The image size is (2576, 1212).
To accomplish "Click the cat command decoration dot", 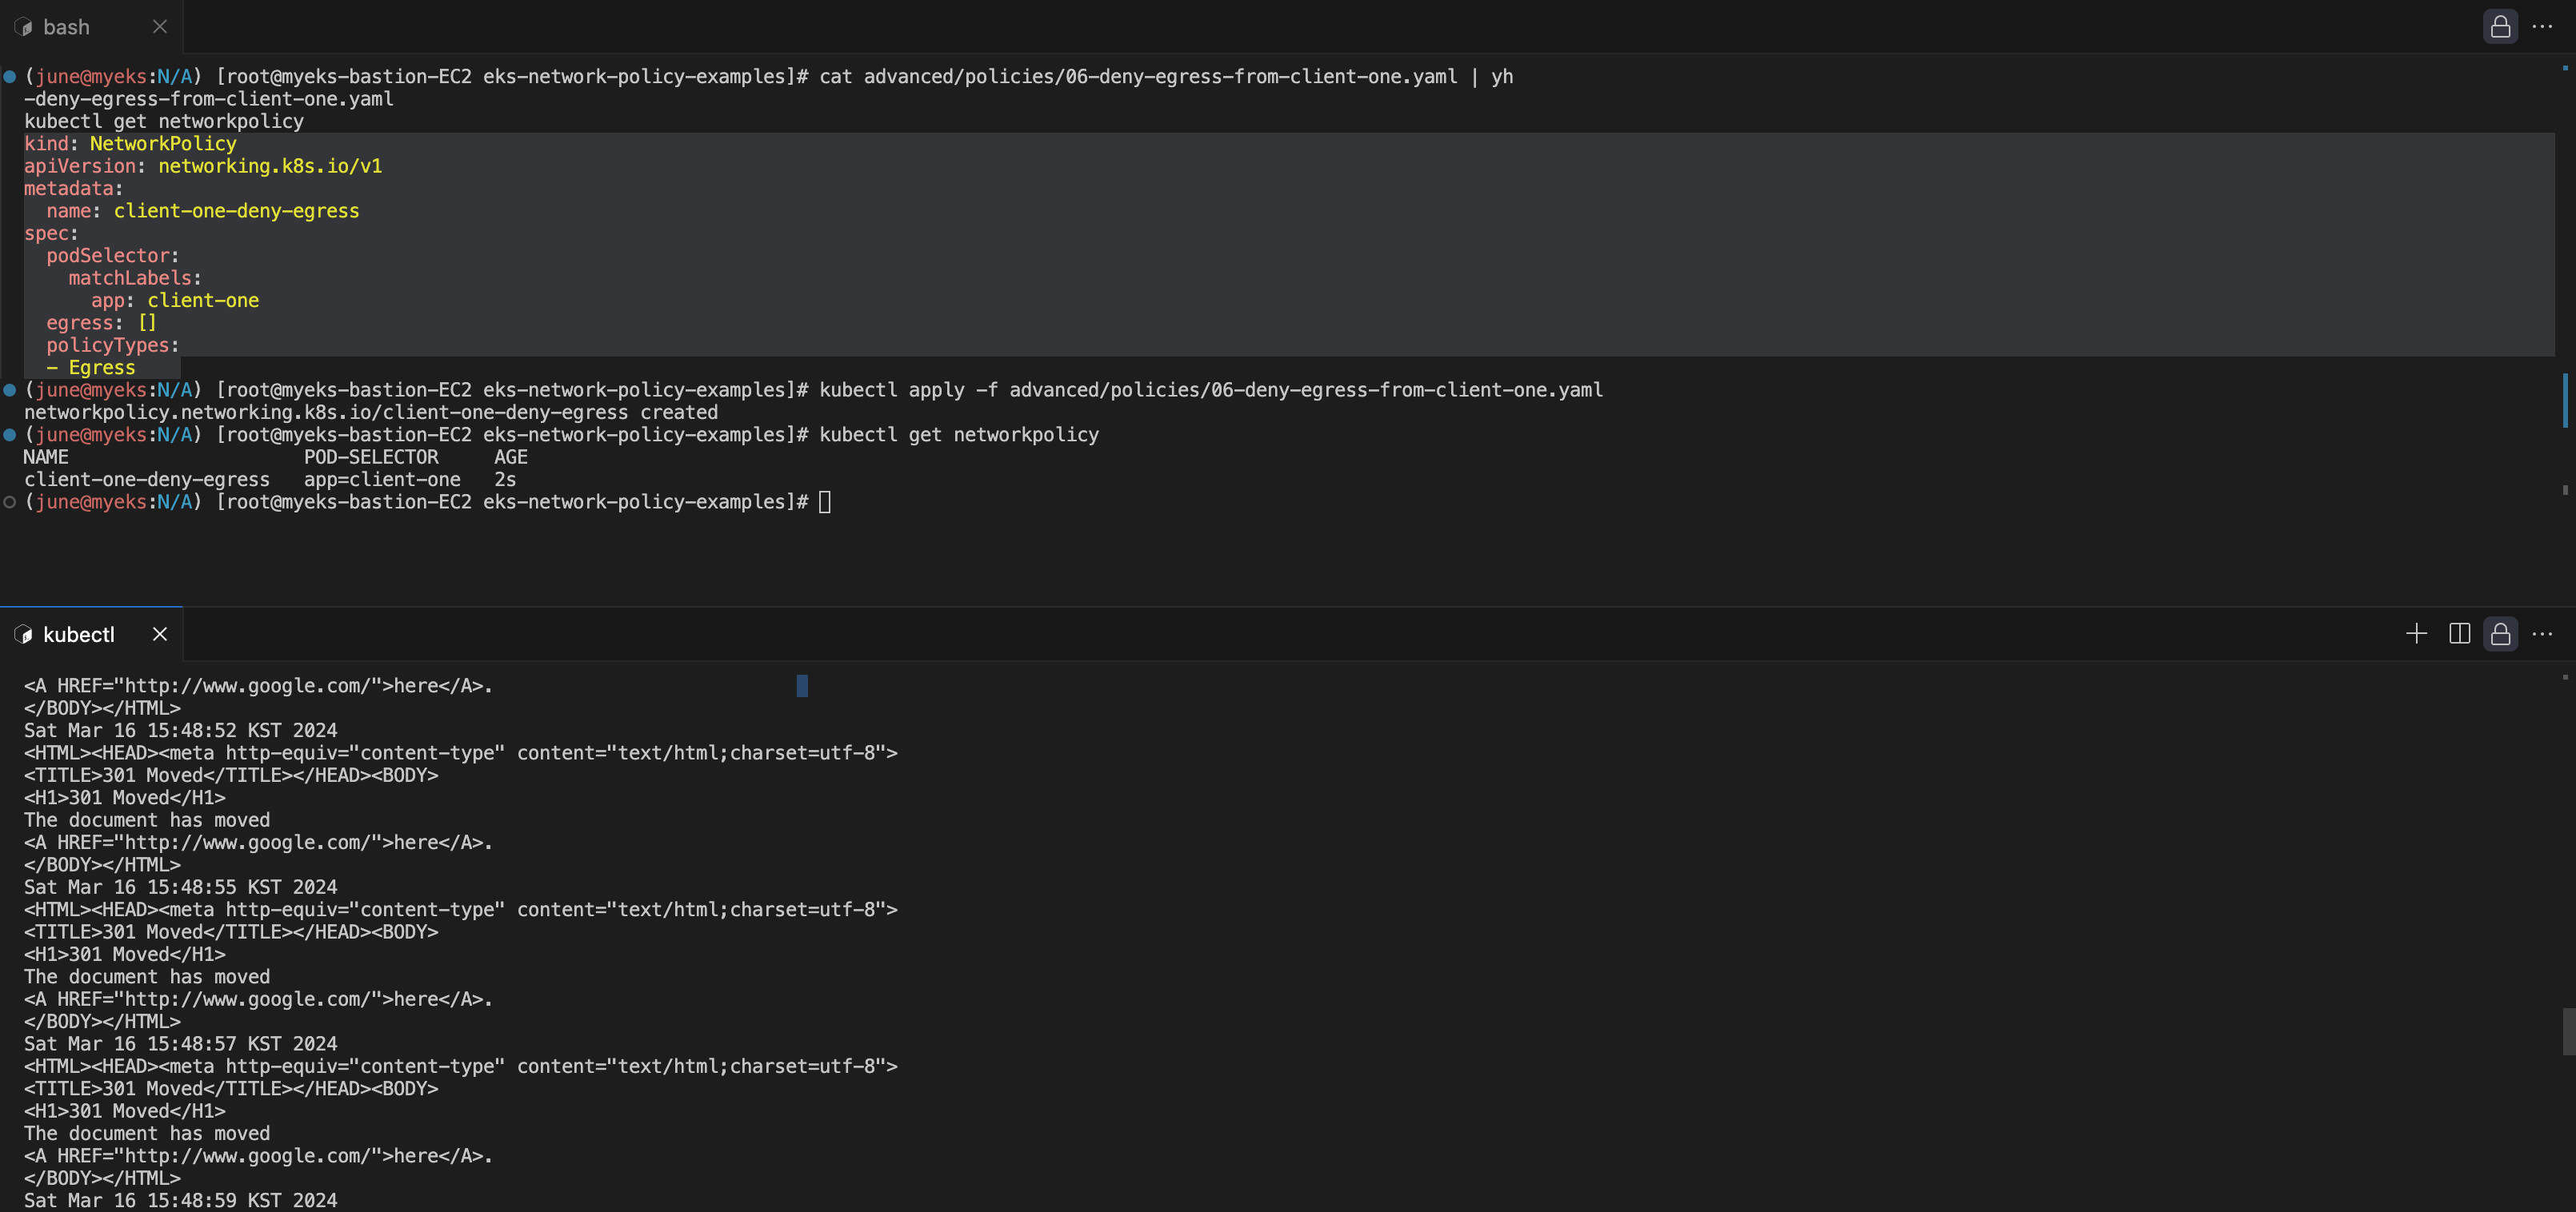I will pos(10,76).
